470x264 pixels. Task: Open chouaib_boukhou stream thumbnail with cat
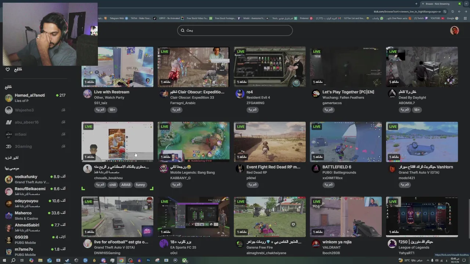pos(117,142)
